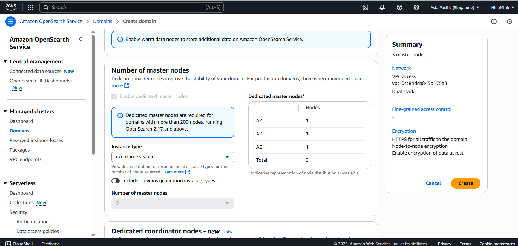
Task: Open the Number of master nodes dropdown
Action: (173, 203)
